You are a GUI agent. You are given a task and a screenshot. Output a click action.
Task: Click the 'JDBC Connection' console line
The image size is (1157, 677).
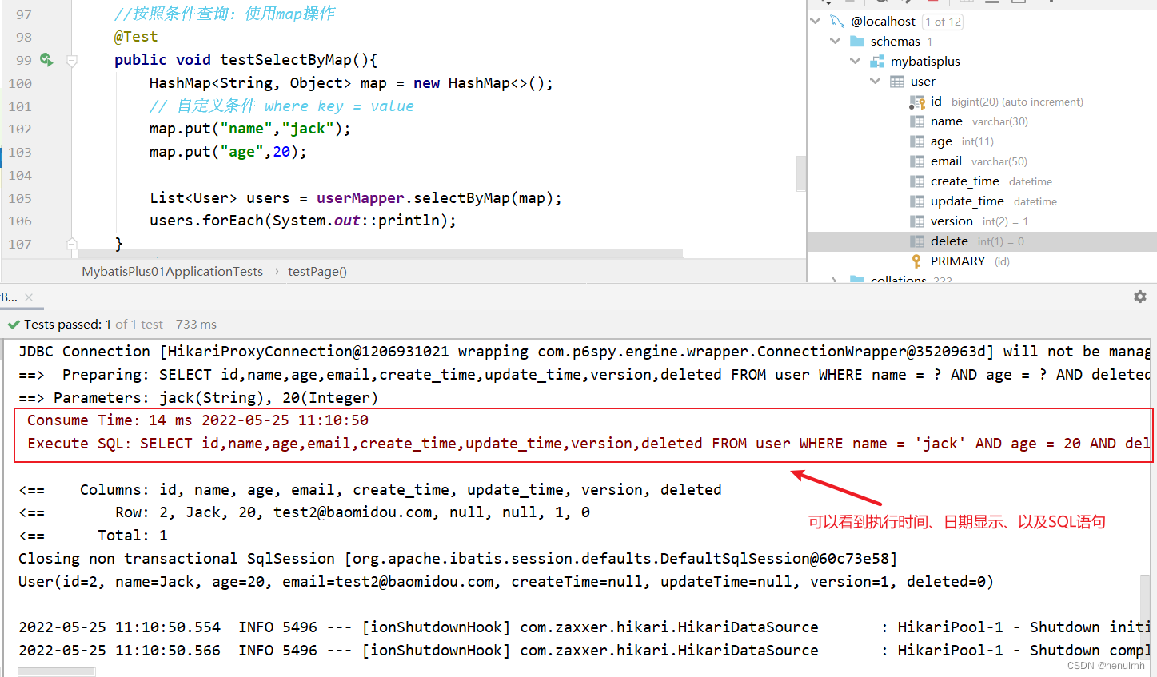tap(584, 352)
